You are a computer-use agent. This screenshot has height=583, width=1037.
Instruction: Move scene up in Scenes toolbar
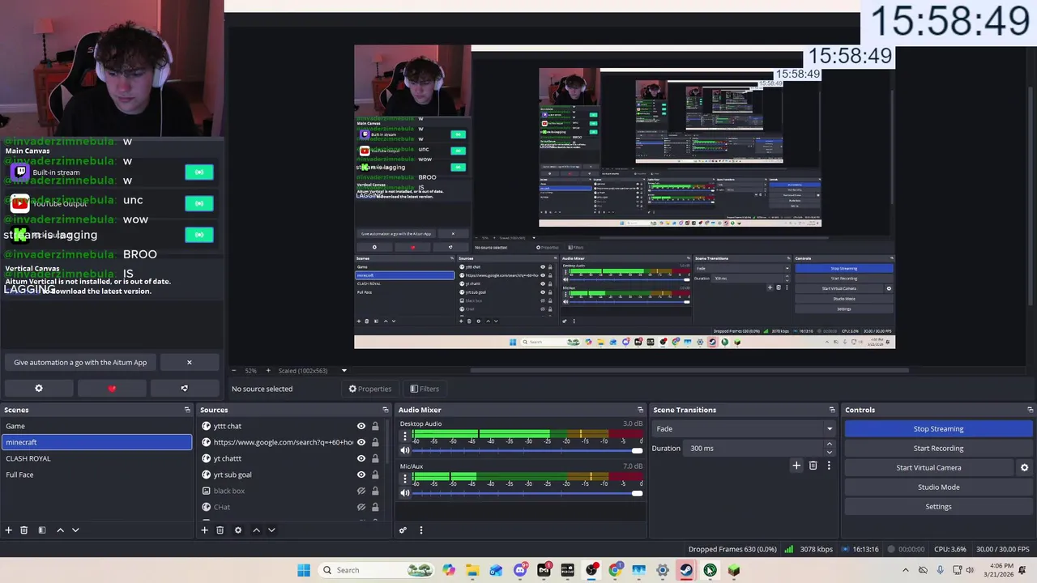tap(60, 530)
